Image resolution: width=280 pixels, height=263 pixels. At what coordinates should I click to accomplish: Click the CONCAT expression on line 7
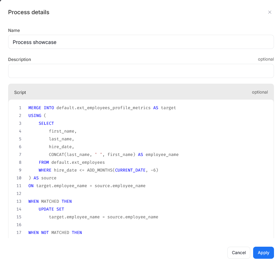point(114,155)
